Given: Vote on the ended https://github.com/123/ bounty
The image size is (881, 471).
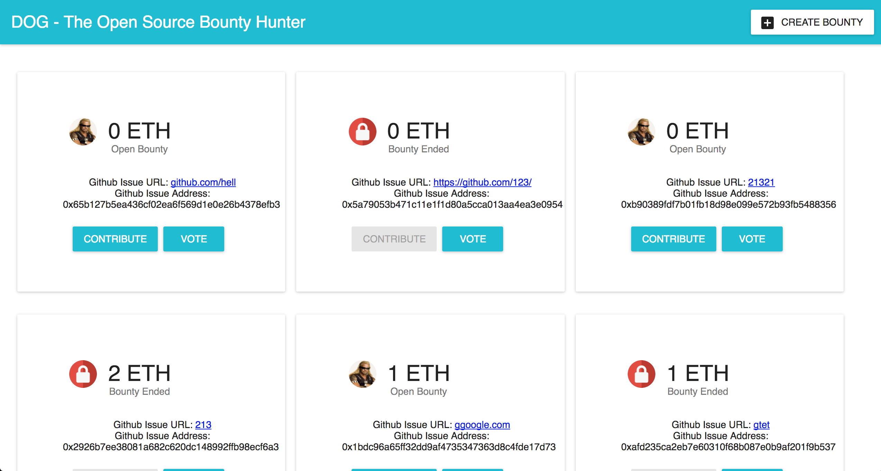Looking at the screenshot, I should (473, 239).
